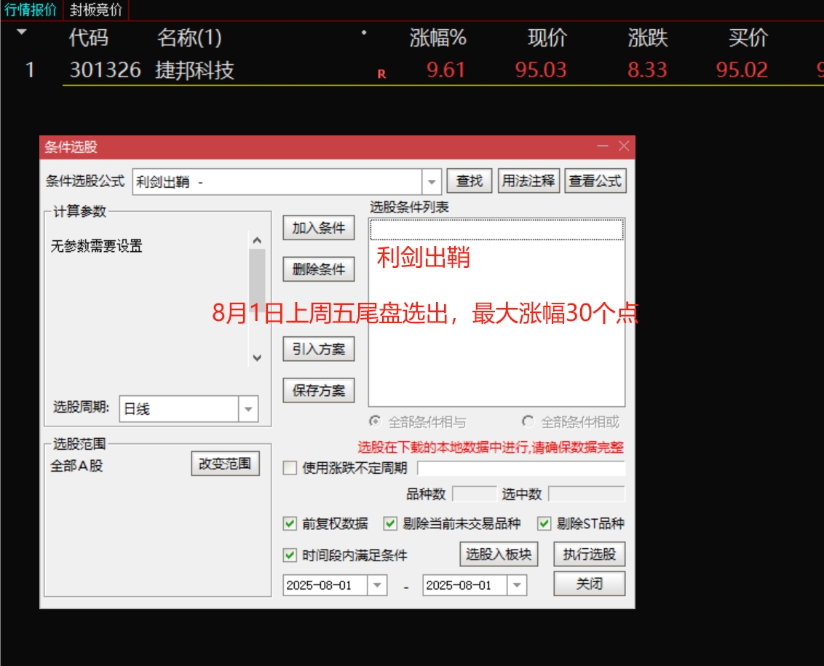Screen dimensions: 824x666
Task: Click 改变范围 to change range
Action: pyautogui.click(x=225, y=464)
